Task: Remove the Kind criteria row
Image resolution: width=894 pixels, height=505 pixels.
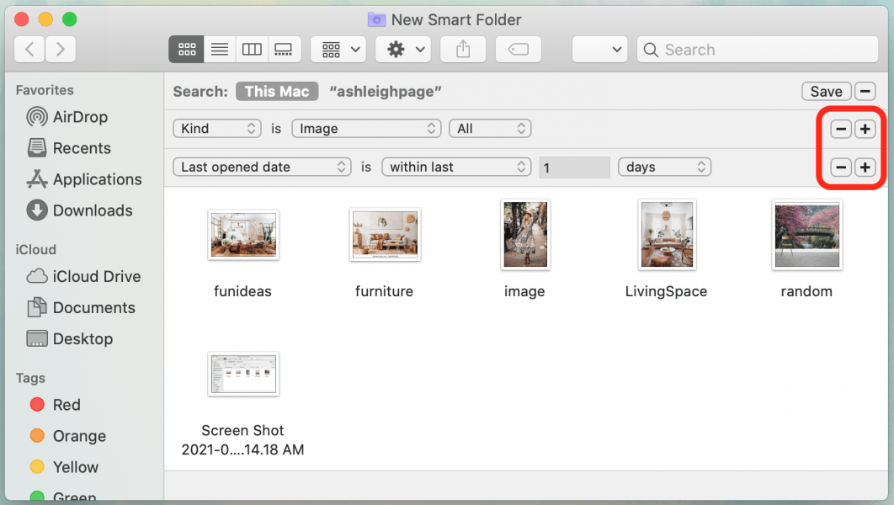Action: 841,130
